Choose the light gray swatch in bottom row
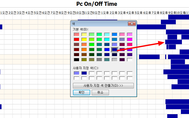Screen dimensions: 189x118 coord(115,60)
